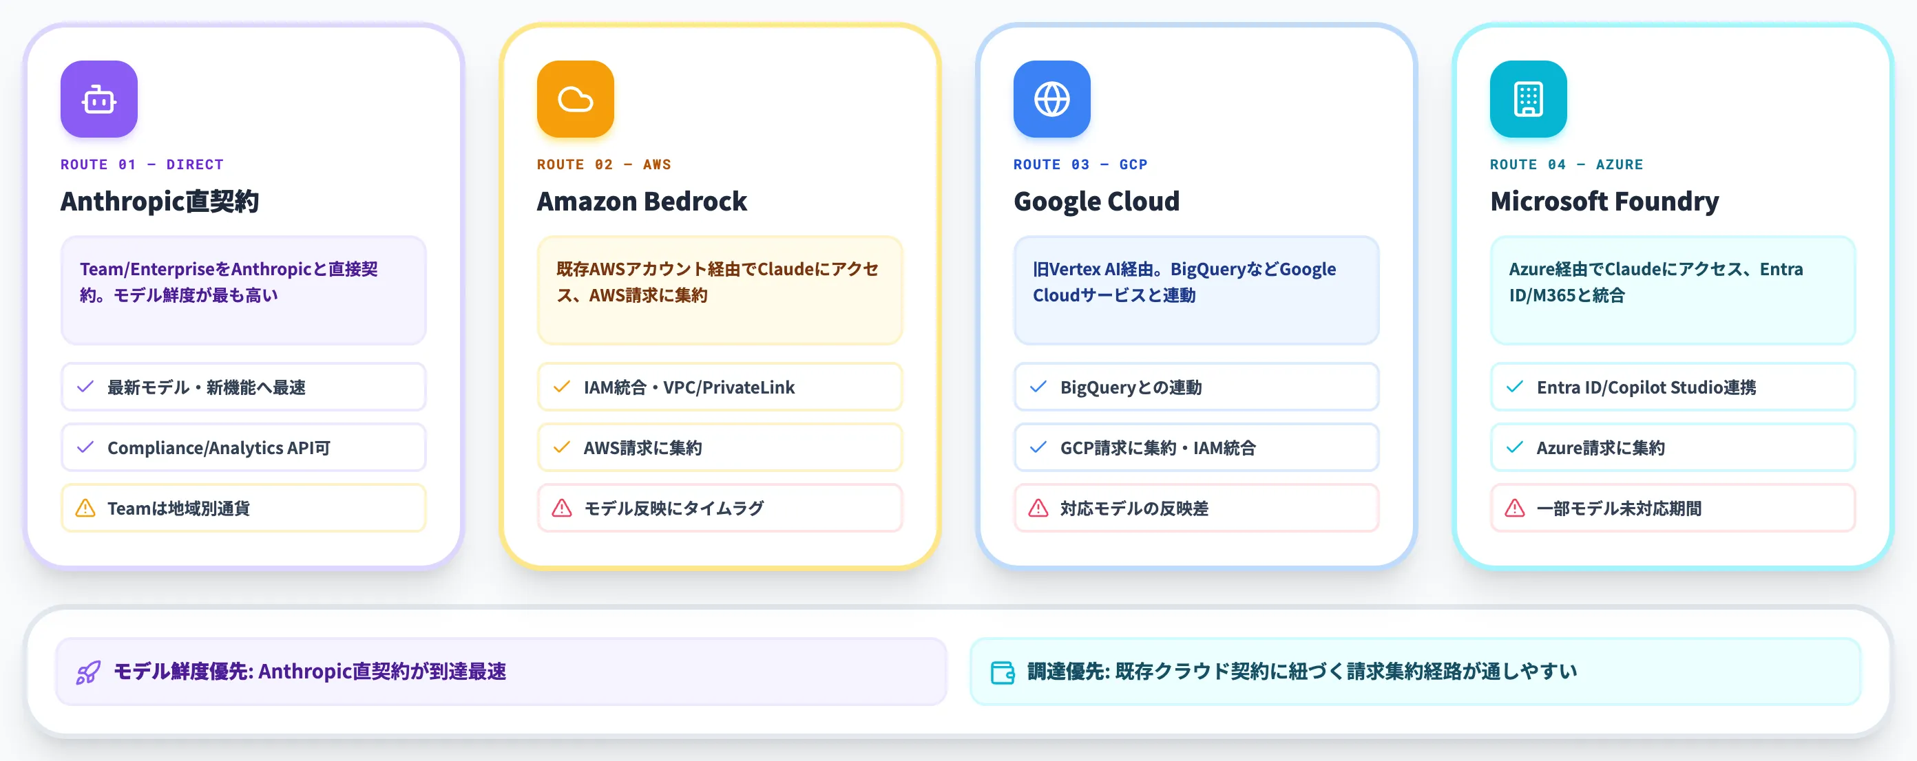This screenshot has width=1917, height=761.
Task: Click the teal building icon for Microsoft Foundry
Action: tap(1528, 99)
